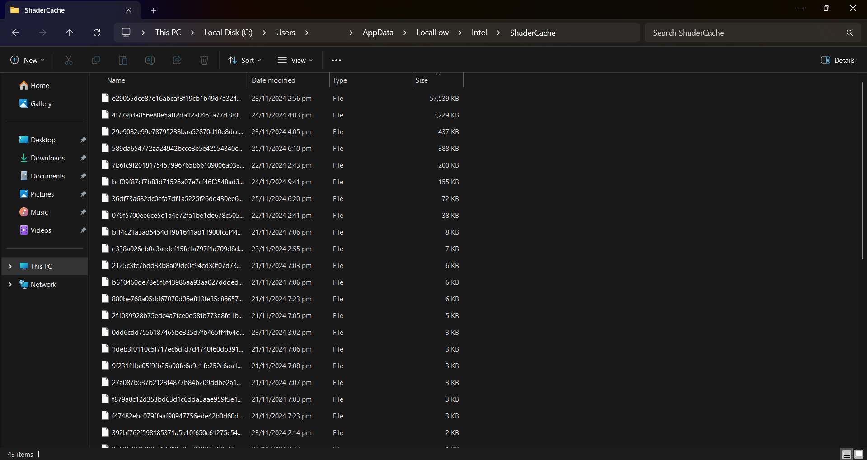
Task: Switch to details list view in status bar
Action: 846,454
